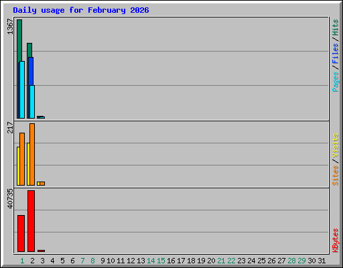Click the cyan 'Pages' legend label

click(335, 82)
